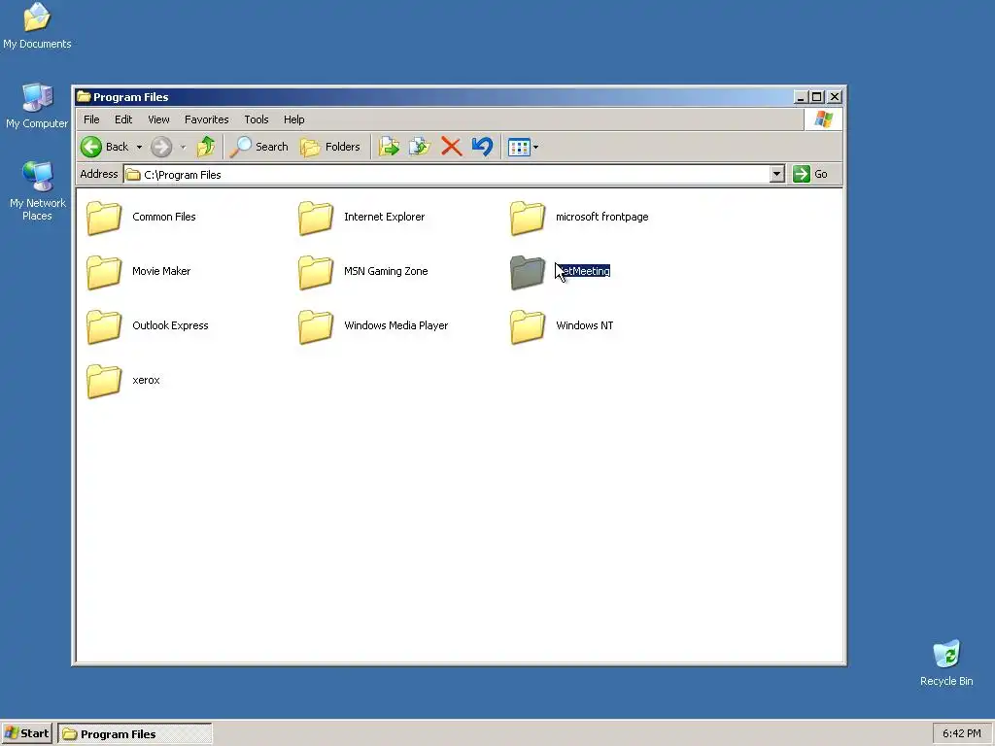
Task: Click the "xerox" label text
Action: pos(146,380)
